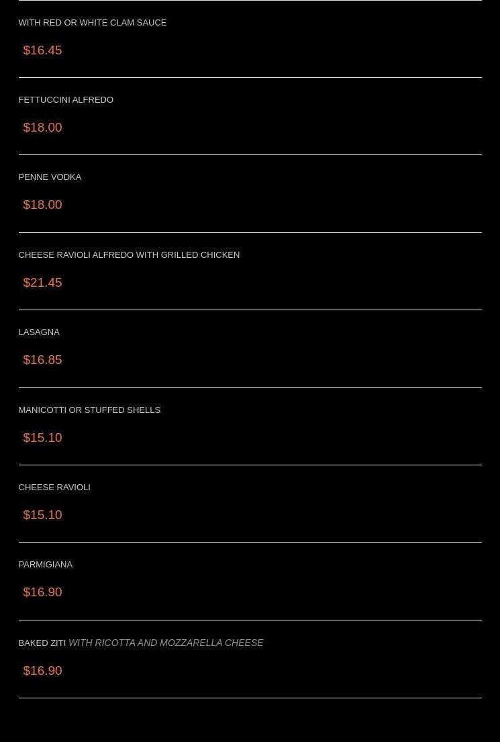The width and height of the screenshot is (500, 742).
Task: Select Cheese Ravioli Alfredo with Grilled Chicken
Action: point(129,255)
